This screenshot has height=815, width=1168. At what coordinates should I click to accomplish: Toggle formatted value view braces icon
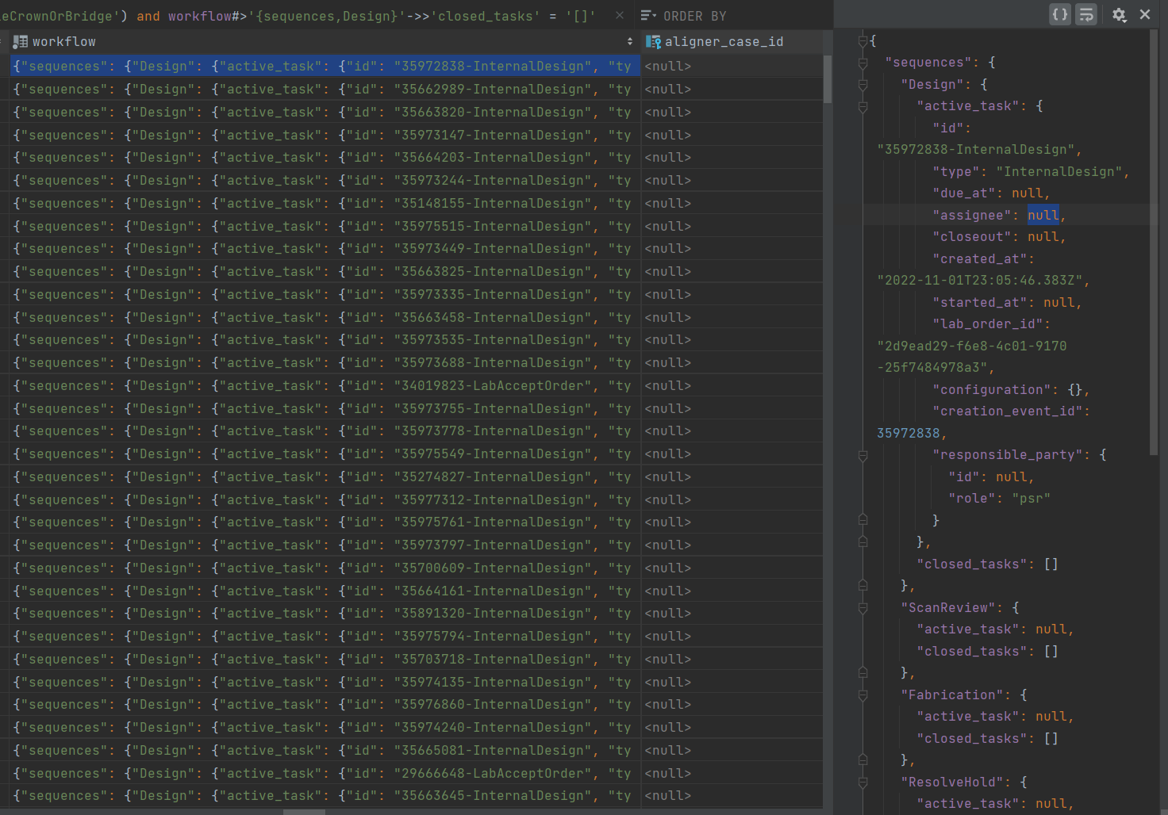point(1060,14)
